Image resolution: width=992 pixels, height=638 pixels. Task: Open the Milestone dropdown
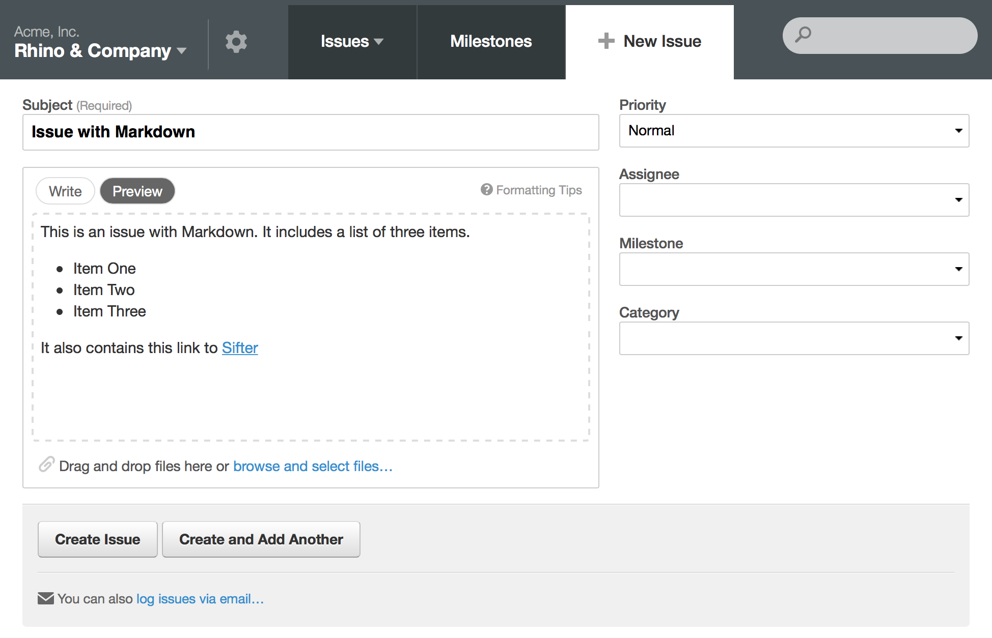point(794,269)
